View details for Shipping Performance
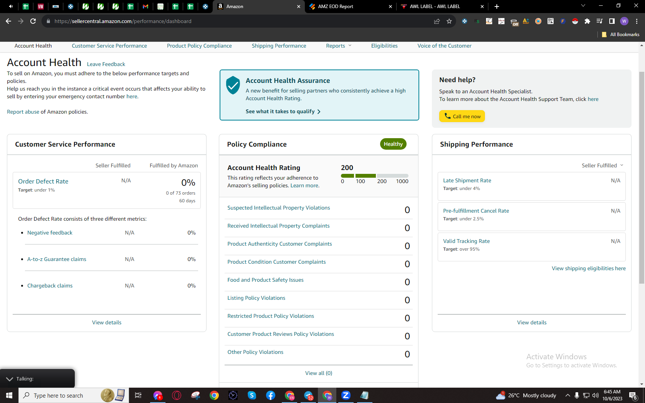The width and height of the screenshot is (645, 403). coord(532,322)
